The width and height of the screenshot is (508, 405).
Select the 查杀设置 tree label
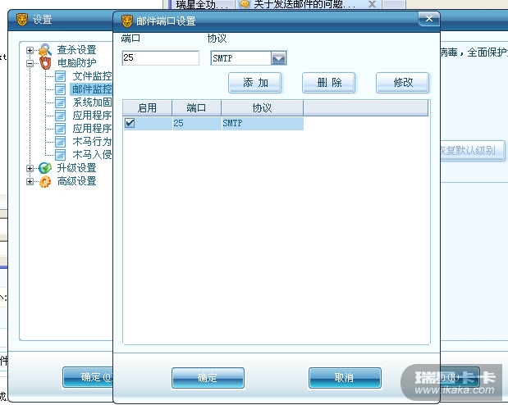pos(77,50)
